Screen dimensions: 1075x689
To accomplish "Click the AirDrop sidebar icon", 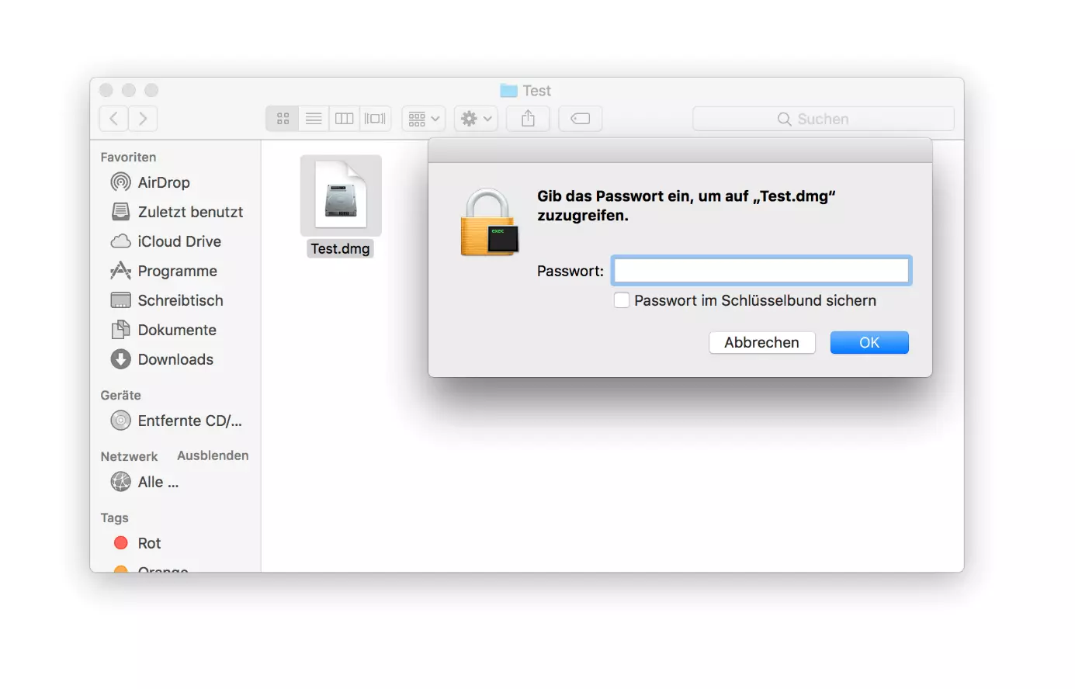I will [120, 182].
